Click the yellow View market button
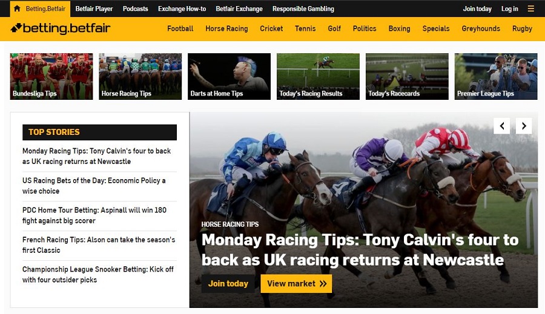Viewport: 545px width, 314px height. 296,284
